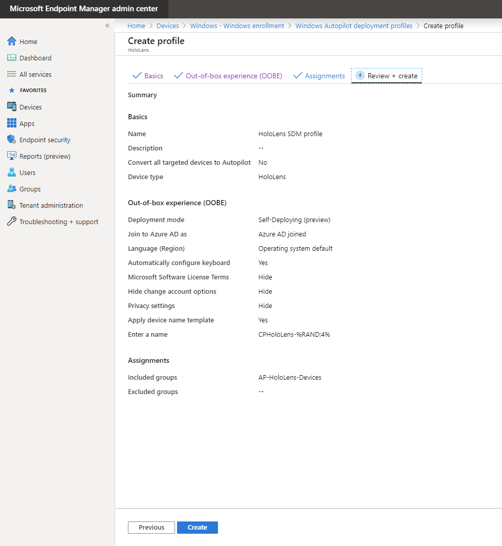Click the Endpoint security shield icon
Viewport: 502px width, 546px height.
(12, 140)
